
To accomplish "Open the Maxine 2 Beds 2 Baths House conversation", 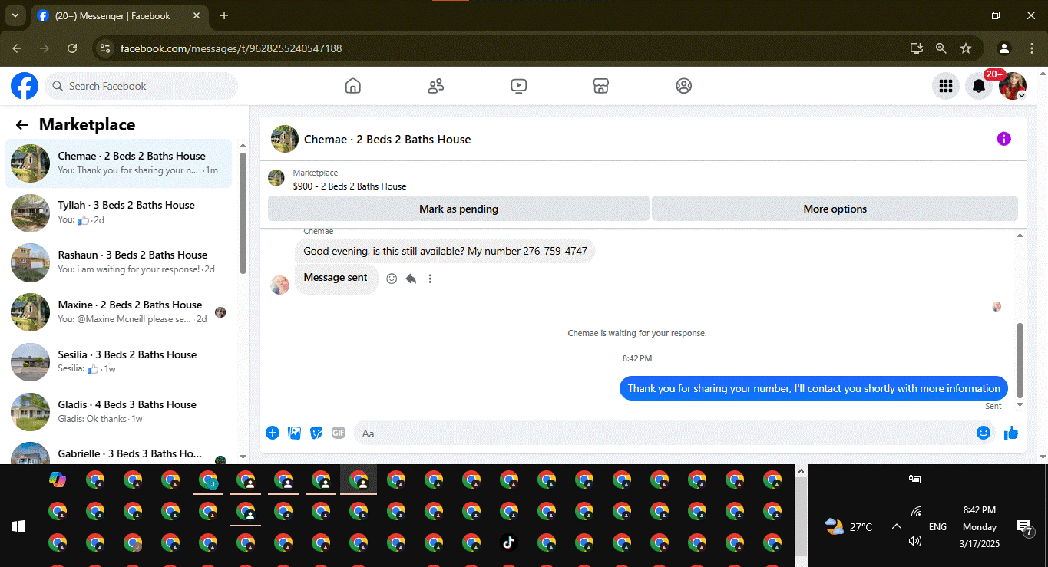I will tap(119, 312).
